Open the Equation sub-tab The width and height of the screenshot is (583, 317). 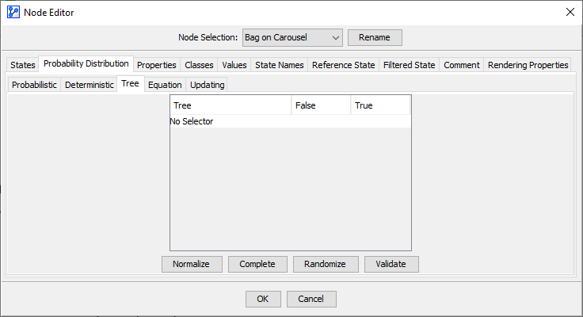coord(165,85)
